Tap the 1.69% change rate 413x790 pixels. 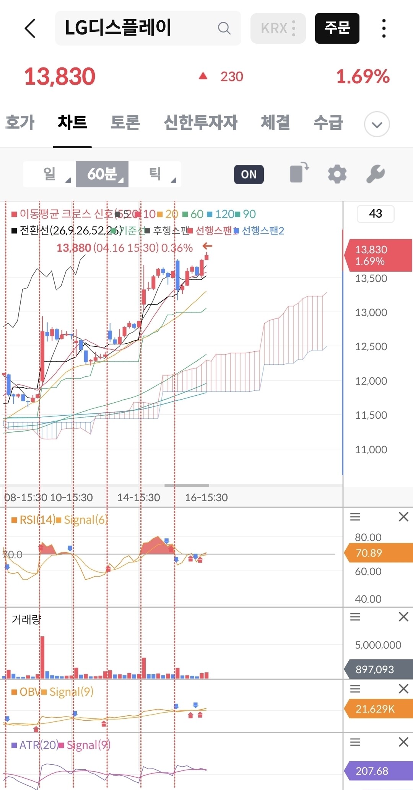coord(363,76)
